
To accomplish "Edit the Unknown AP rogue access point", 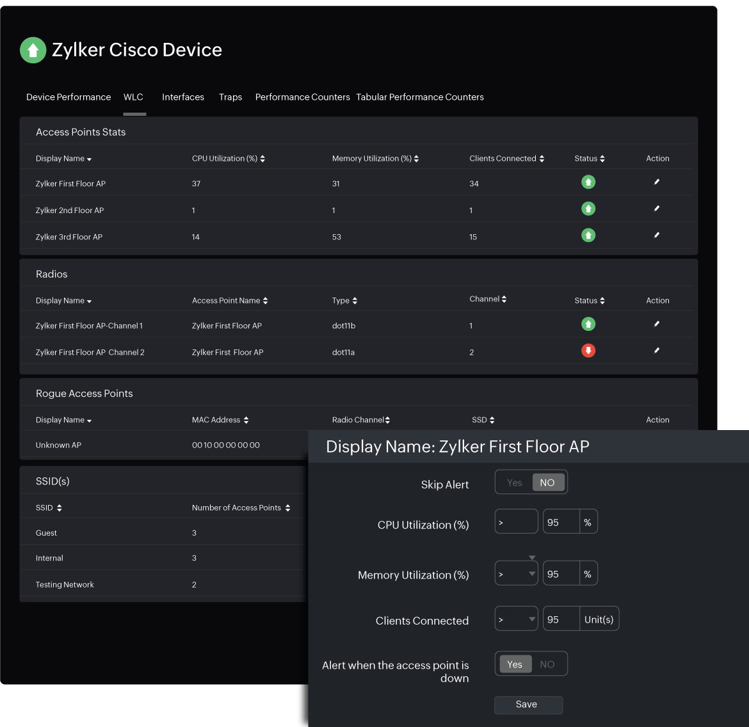I will point(657,444).
